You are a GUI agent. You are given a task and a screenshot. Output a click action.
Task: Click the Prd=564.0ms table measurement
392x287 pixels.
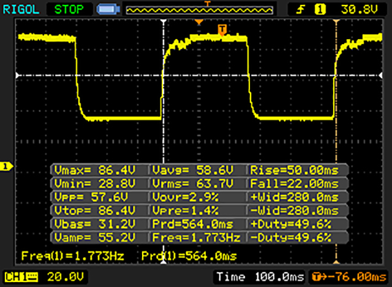[193, 224]
